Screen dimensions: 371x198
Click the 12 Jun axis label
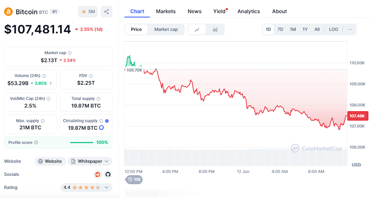tap(243, 172)
